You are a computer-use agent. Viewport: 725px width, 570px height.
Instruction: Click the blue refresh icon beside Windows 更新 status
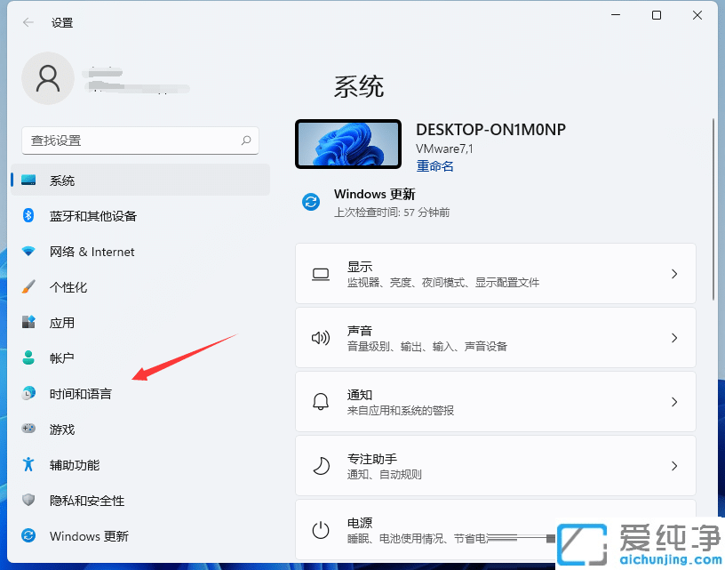311,202
